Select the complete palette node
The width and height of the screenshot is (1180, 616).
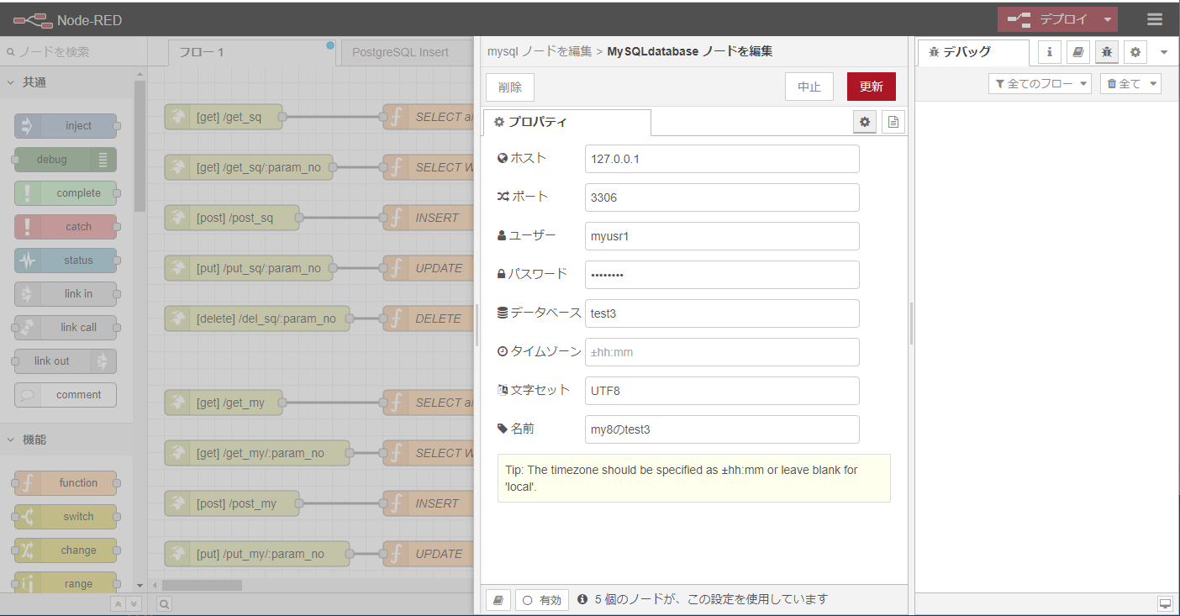(x=66, y=193)
